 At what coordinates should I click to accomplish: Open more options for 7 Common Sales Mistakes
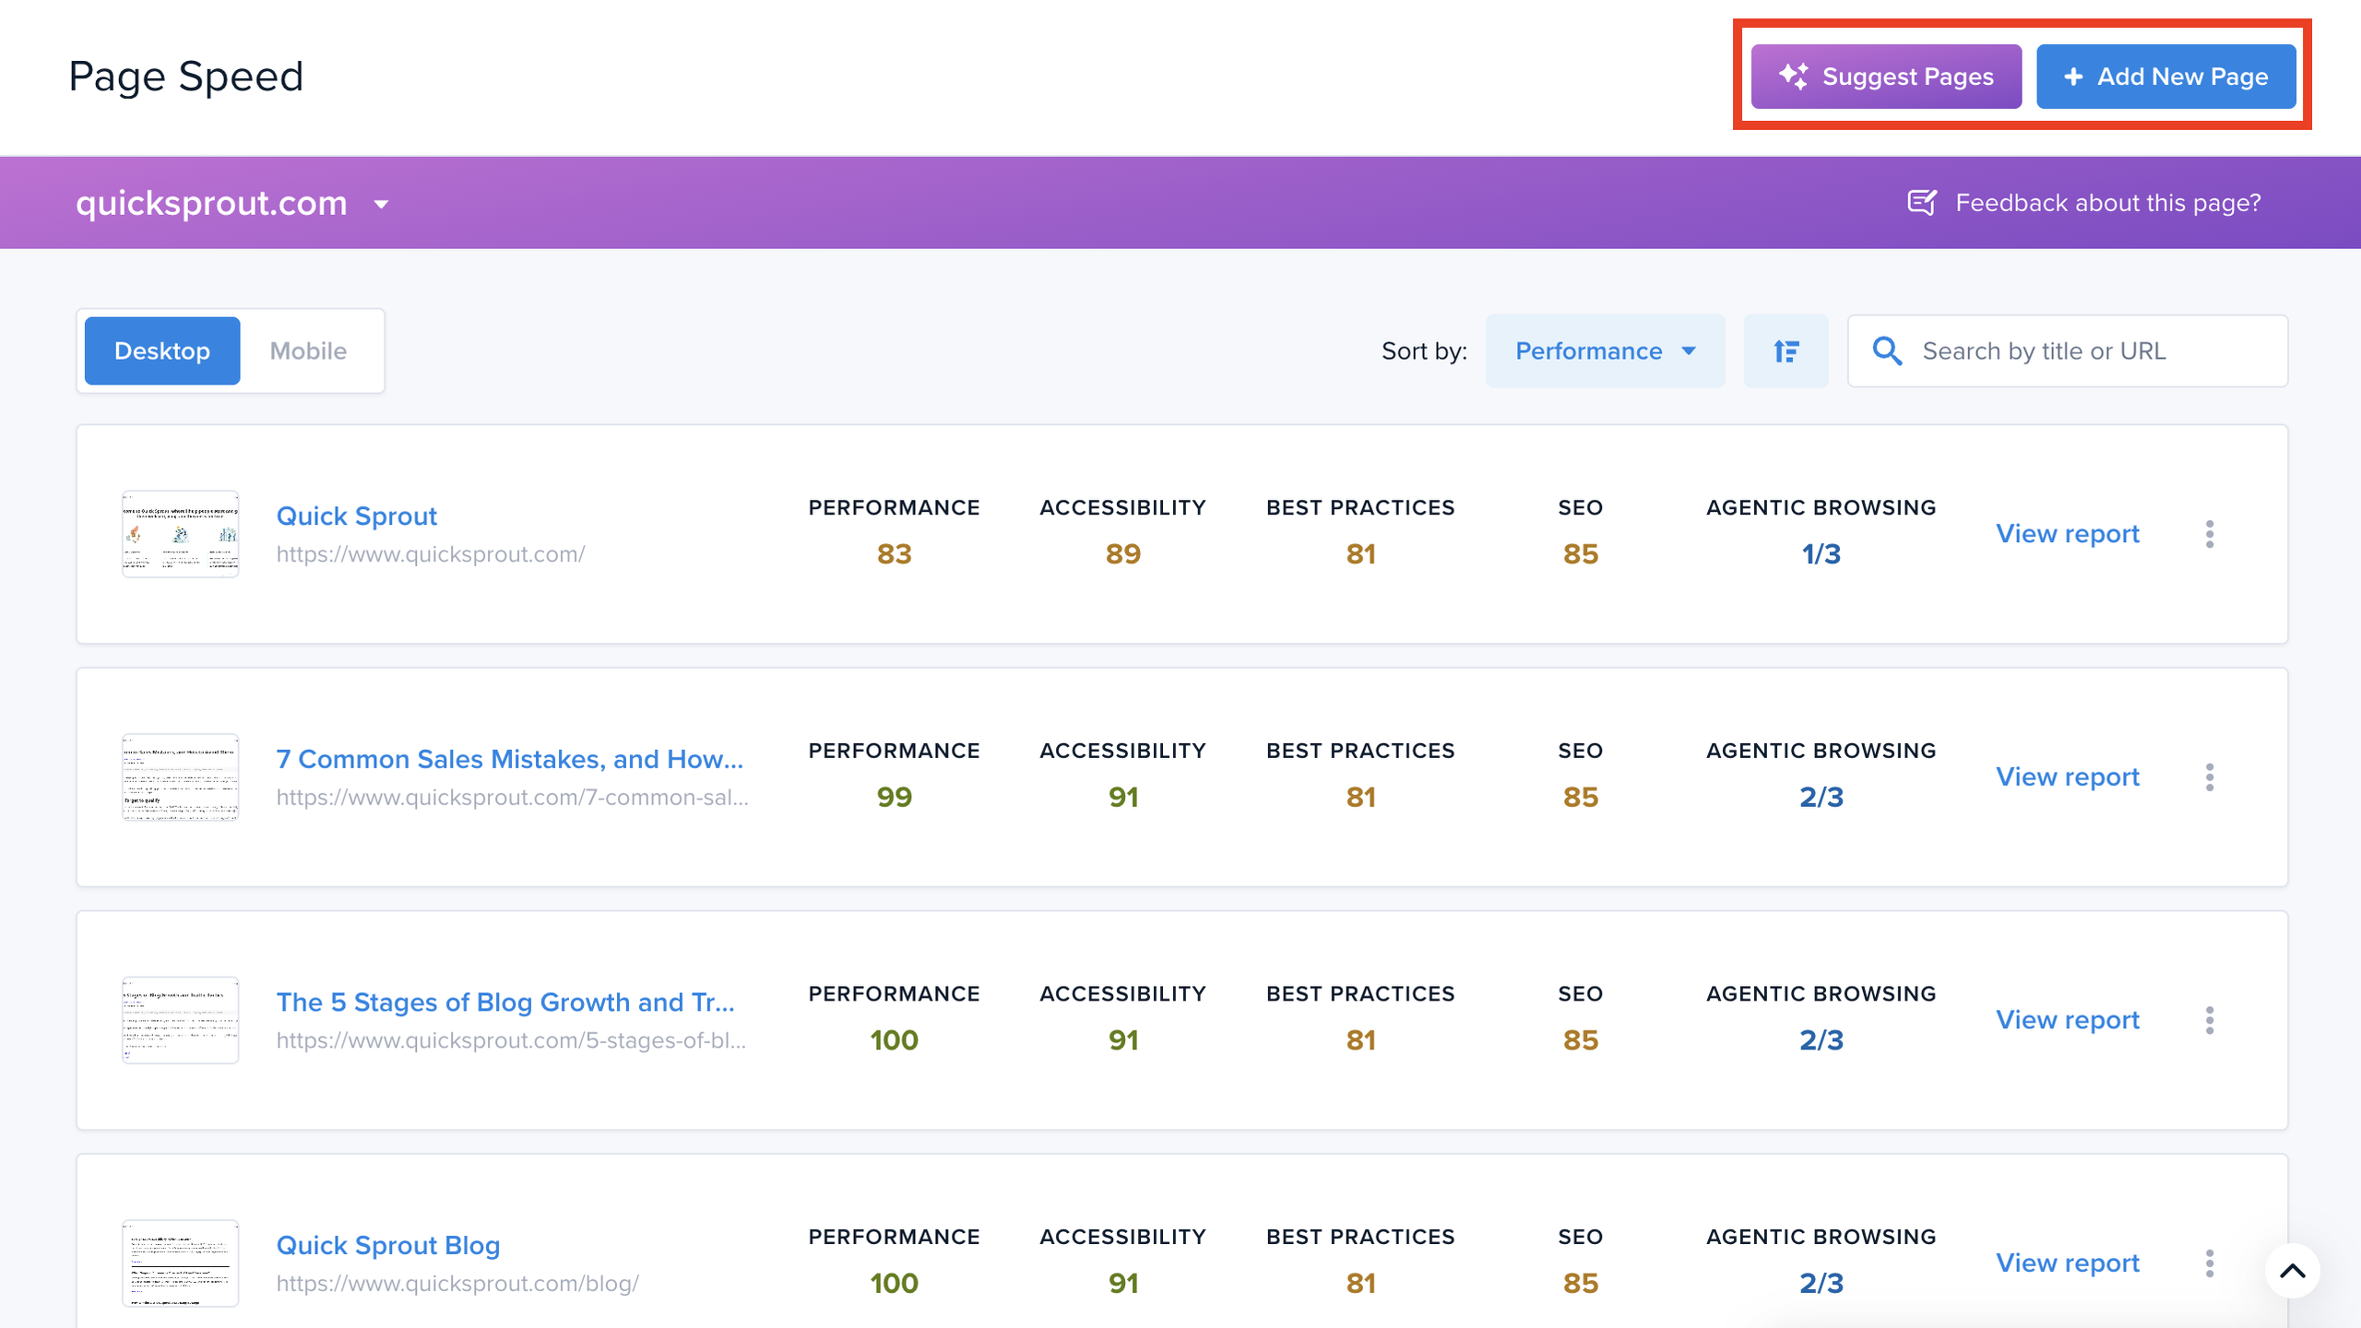coord(2210,777)
